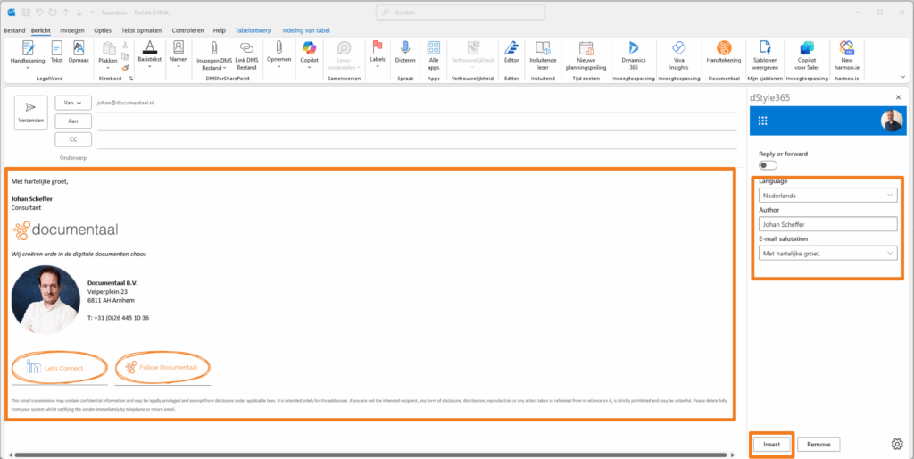This screenshot has width=914, height=459.
Task: Click the Verzenden send button
Action: 30,113
